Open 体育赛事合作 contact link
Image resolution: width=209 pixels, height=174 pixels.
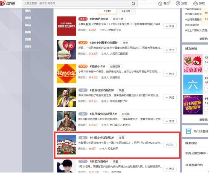pos(194,165)
